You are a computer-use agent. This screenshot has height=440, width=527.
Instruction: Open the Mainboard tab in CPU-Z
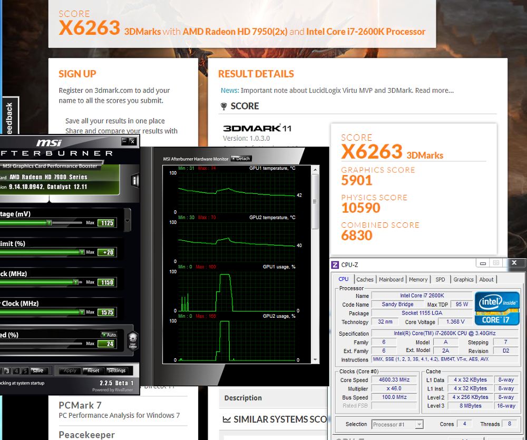(391, 279)
